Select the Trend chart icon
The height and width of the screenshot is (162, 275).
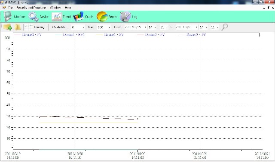click(57, 17)
